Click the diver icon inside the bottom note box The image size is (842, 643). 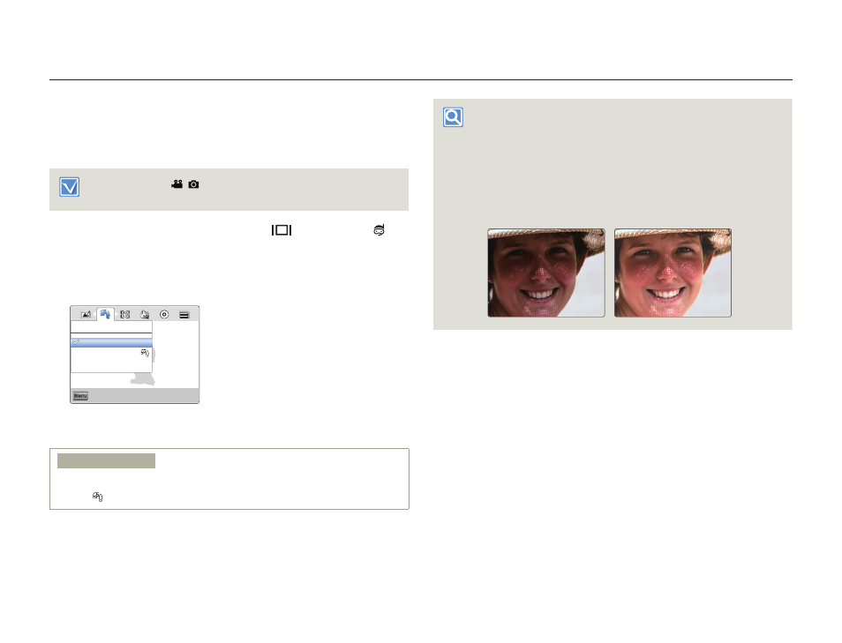pyautogui.click(x=97, y=497)
